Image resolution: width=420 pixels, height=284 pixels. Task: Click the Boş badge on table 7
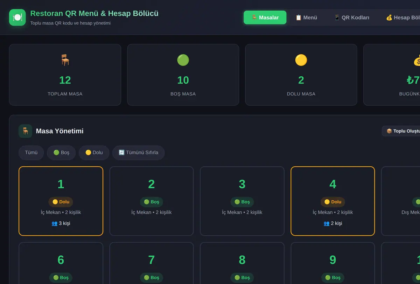point(152,277)
